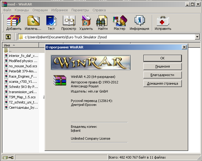Screen dimensions: 202x161
Task: Click the Информация (Info) toolbar icon
Action: coord(139,23)
